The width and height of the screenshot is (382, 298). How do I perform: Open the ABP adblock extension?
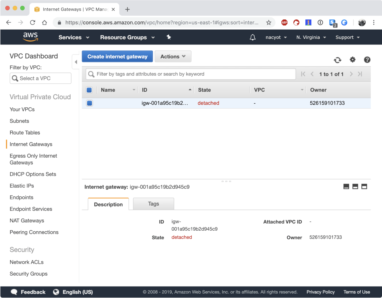tap(284, 22)
